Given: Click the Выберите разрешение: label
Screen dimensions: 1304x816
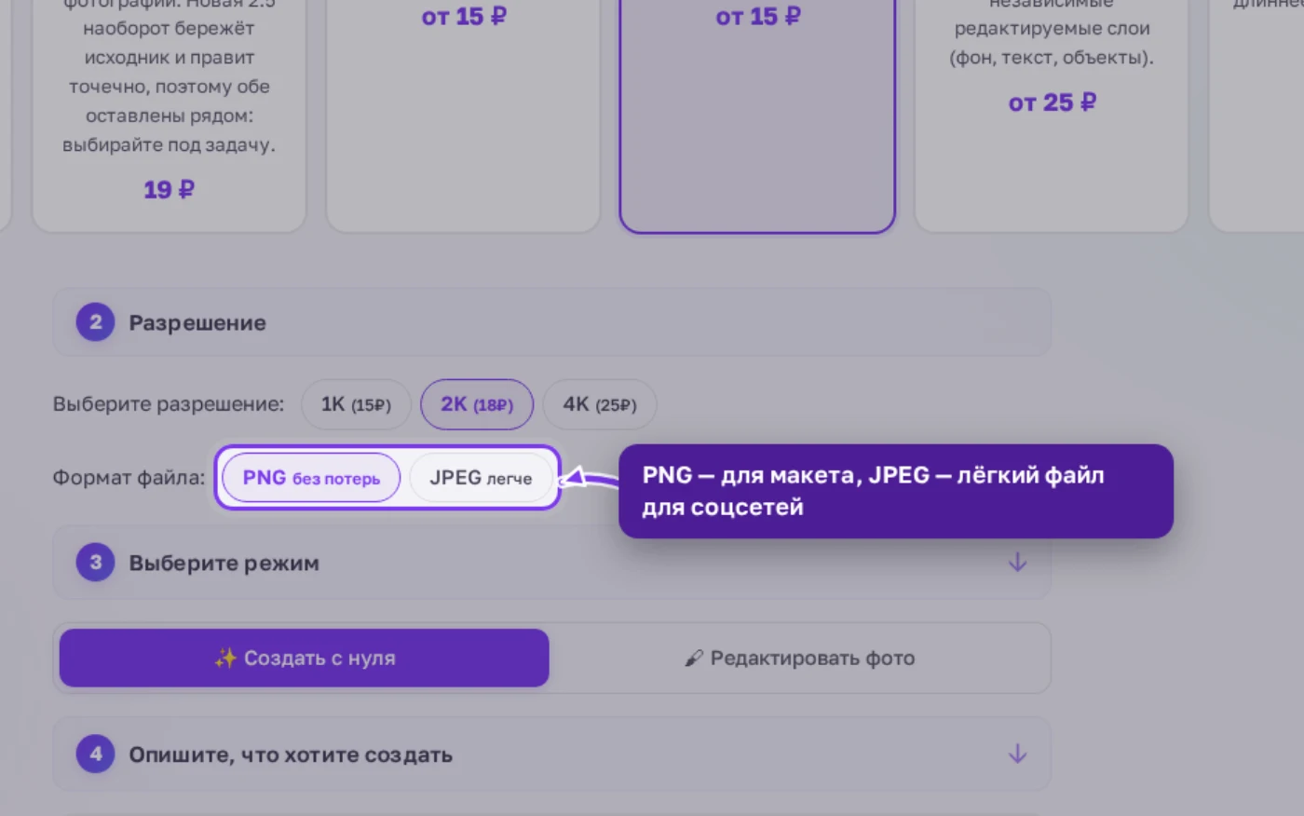Looking at the screenshot, I should pos(169,404).
